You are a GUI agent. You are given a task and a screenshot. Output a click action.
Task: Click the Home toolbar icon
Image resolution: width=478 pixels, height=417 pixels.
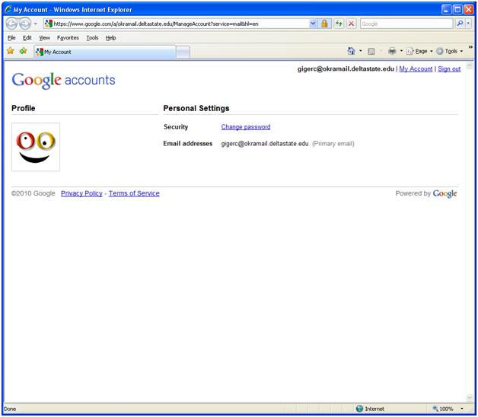coord(351,51)
